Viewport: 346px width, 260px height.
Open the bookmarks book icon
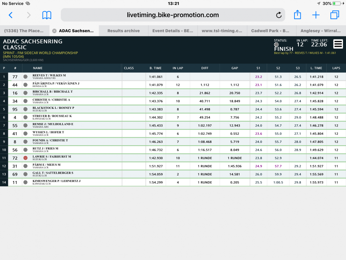coord(47,15)
